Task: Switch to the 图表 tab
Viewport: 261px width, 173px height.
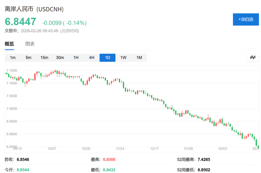Action: pos(30,44)
